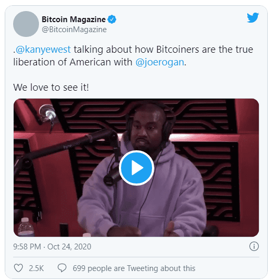Click the water bottle in the video corner
This screenshot has width=272, height=280.
pyautogui.click(x=26, y=227)
